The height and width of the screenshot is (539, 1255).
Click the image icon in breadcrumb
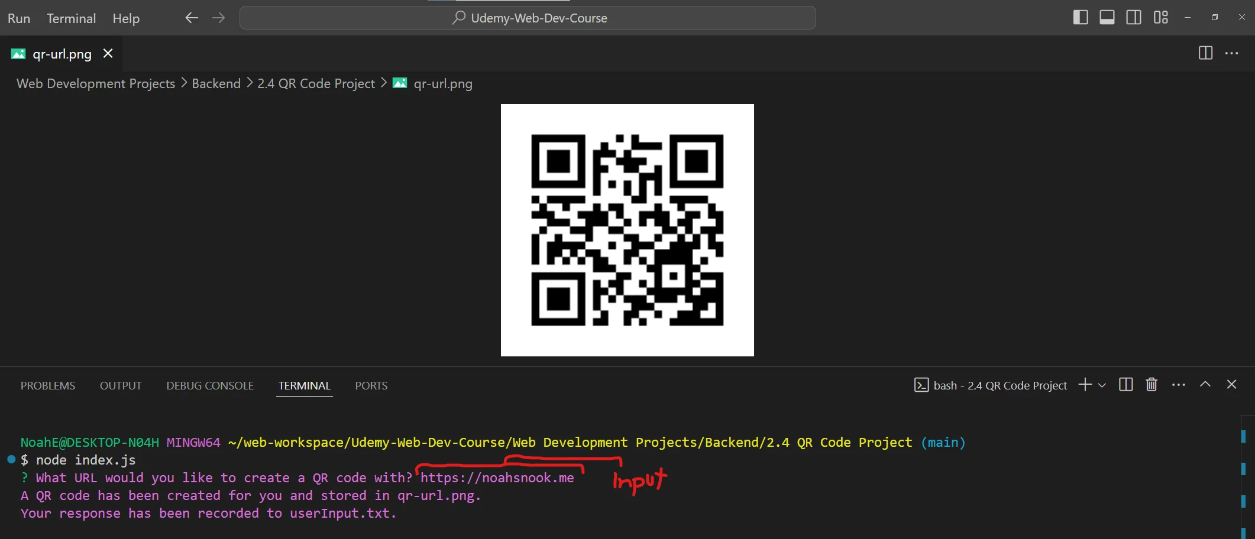(x=400, y=83)
